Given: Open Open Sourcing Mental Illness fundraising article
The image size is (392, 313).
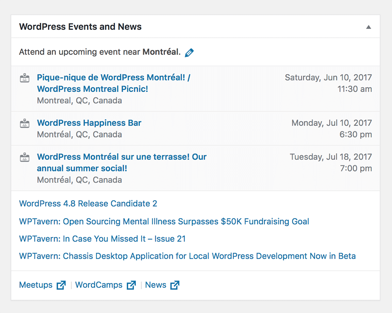Looking at the screenshot, I should pos(164,222).
